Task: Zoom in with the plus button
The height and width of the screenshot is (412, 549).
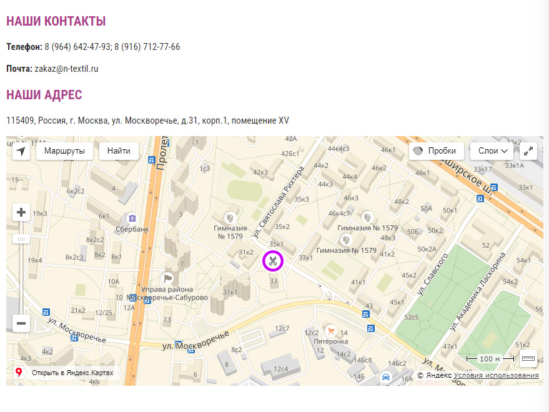Action: [21, 212]
